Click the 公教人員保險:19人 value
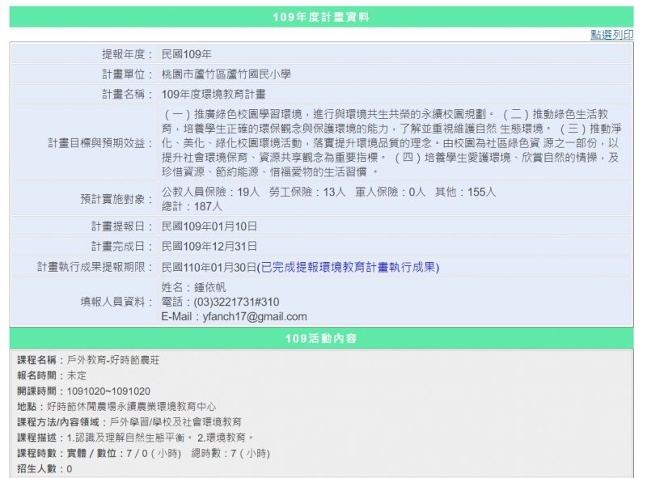This screenshot has width=647, height=478. [210, 192]
